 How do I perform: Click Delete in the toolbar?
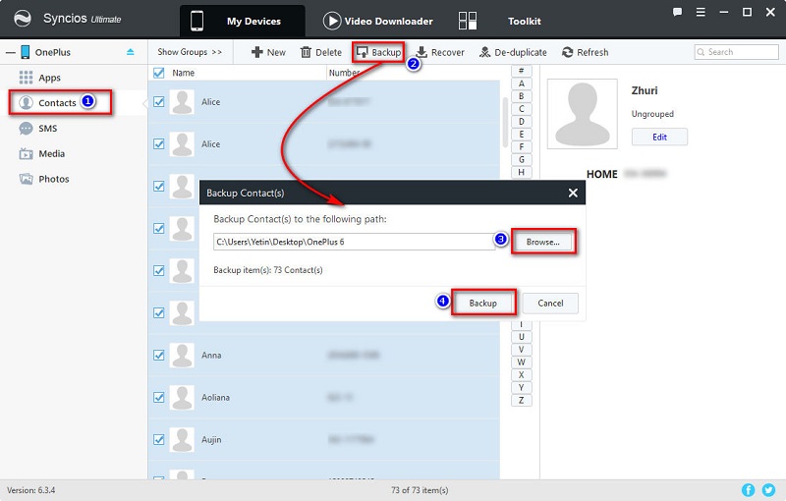click(x=321, y=52)
